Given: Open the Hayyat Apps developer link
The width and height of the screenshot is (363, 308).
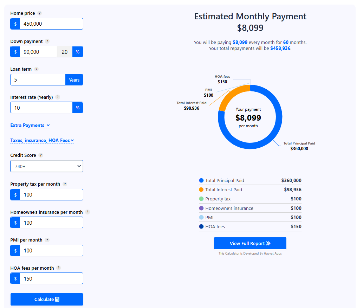Looking at the screenshot, I should (x=250, y=253).
